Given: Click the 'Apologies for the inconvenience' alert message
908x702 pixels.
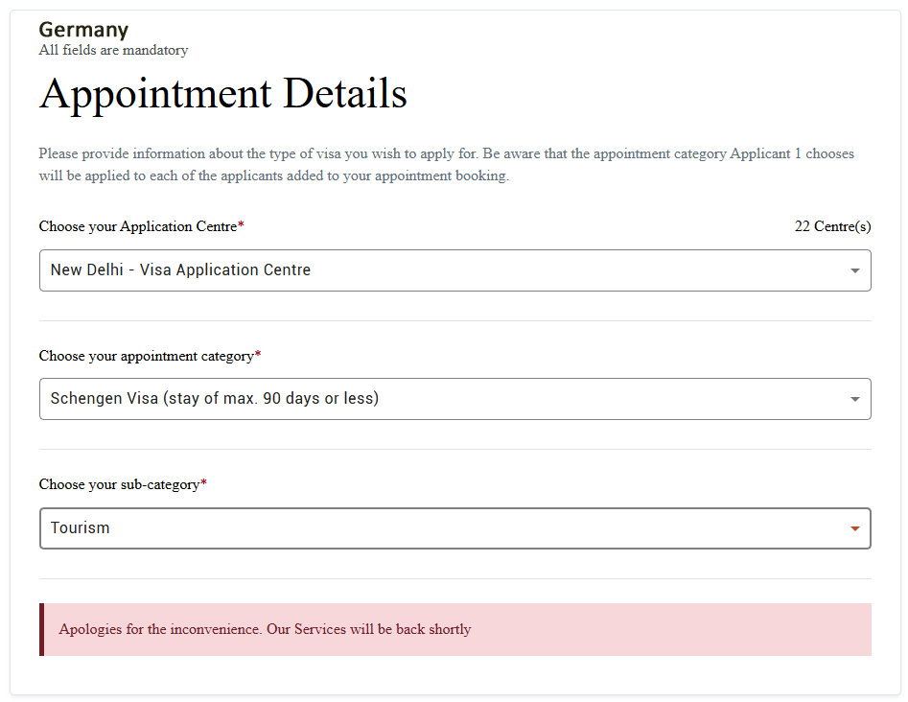Looking at the screenshot, I should (x=455, y=630).
